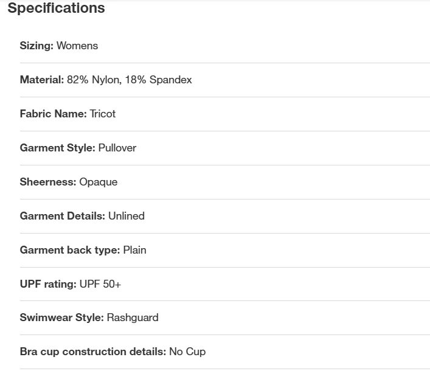
Task: Select the Plain back type value
Action: 134,250
